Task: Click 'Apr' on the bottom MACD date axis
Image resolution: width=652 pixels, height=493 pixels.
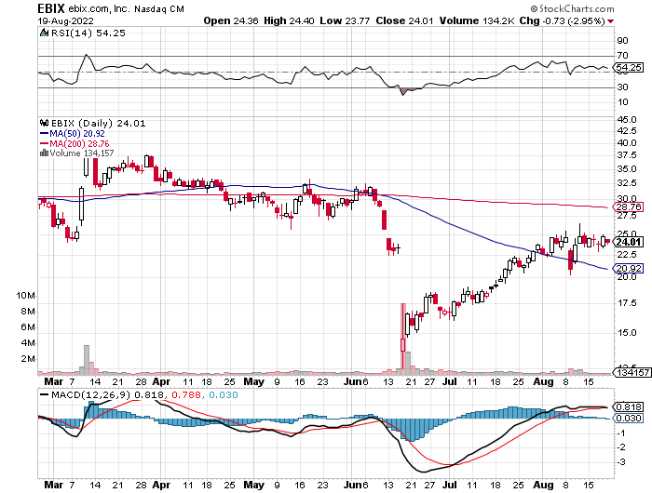Action: (x=161, y=486)
